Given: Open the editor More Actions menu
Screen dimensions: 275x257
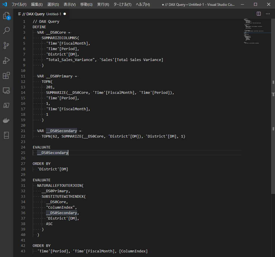Looking at the screenshot, I should [x=268, y=14].
